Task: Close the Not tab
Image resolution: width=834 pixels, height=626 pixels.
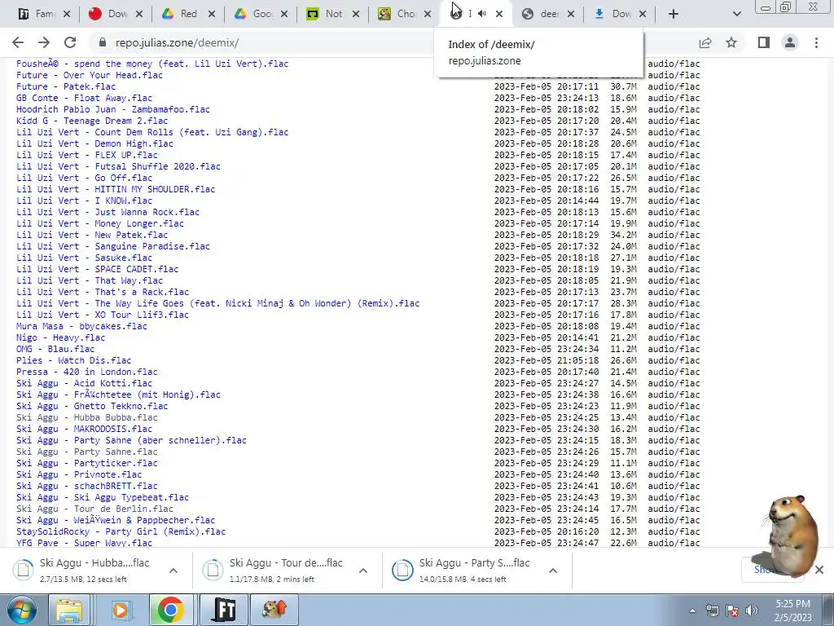Action: click(x=356, y=14)
